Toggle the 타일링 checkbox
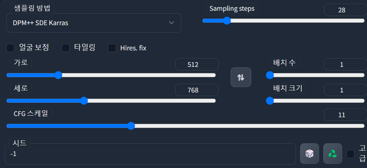Image resolution: width=367 pixels, height=168 pixels. pyautogui.click(x=66, y=48)
